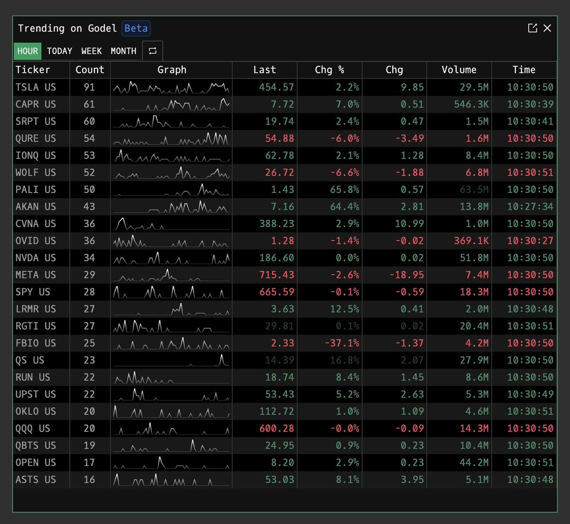Select the SPY US ticker
The height and width of the screenshot is (524, 570).
coord(33,292)
